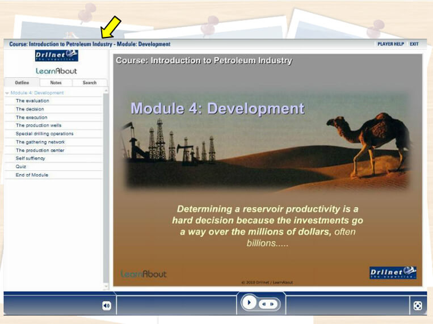
Task: Open Player Help
Action: tap(390, 44)
